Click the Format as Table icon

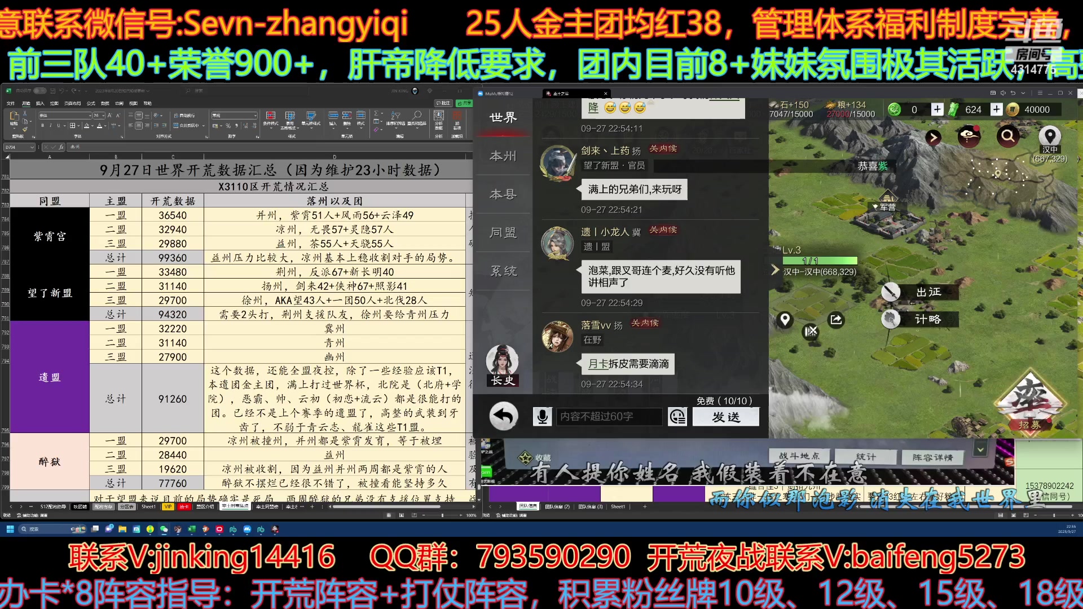(x=290, y=116)
